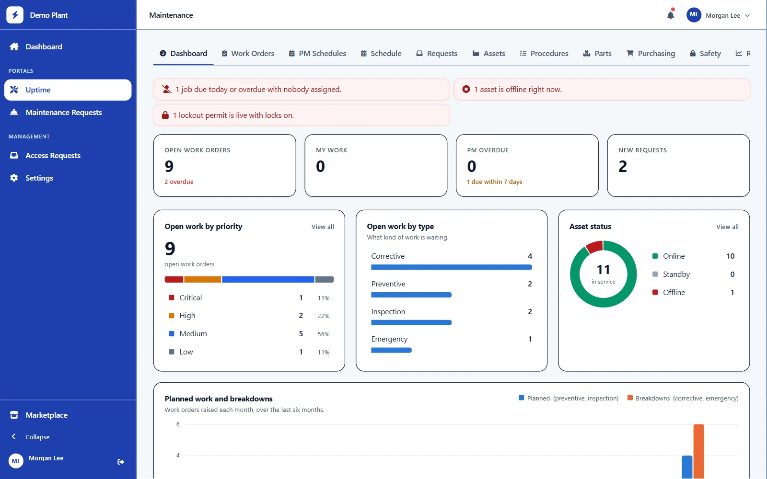Click the unassigned-user alert icon
This screenshot has width=767, height=479.
click(x=167, y=89)
